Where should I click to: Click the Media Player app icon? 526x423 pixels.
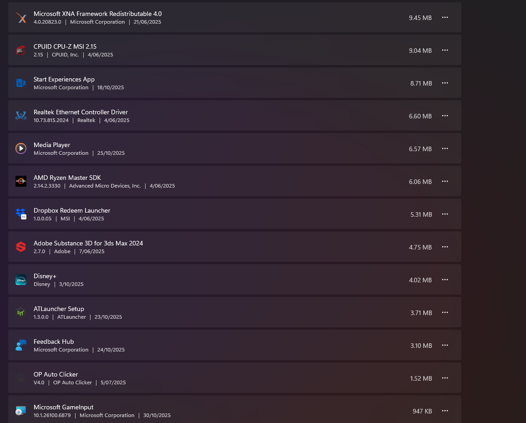tap(21, 148)
